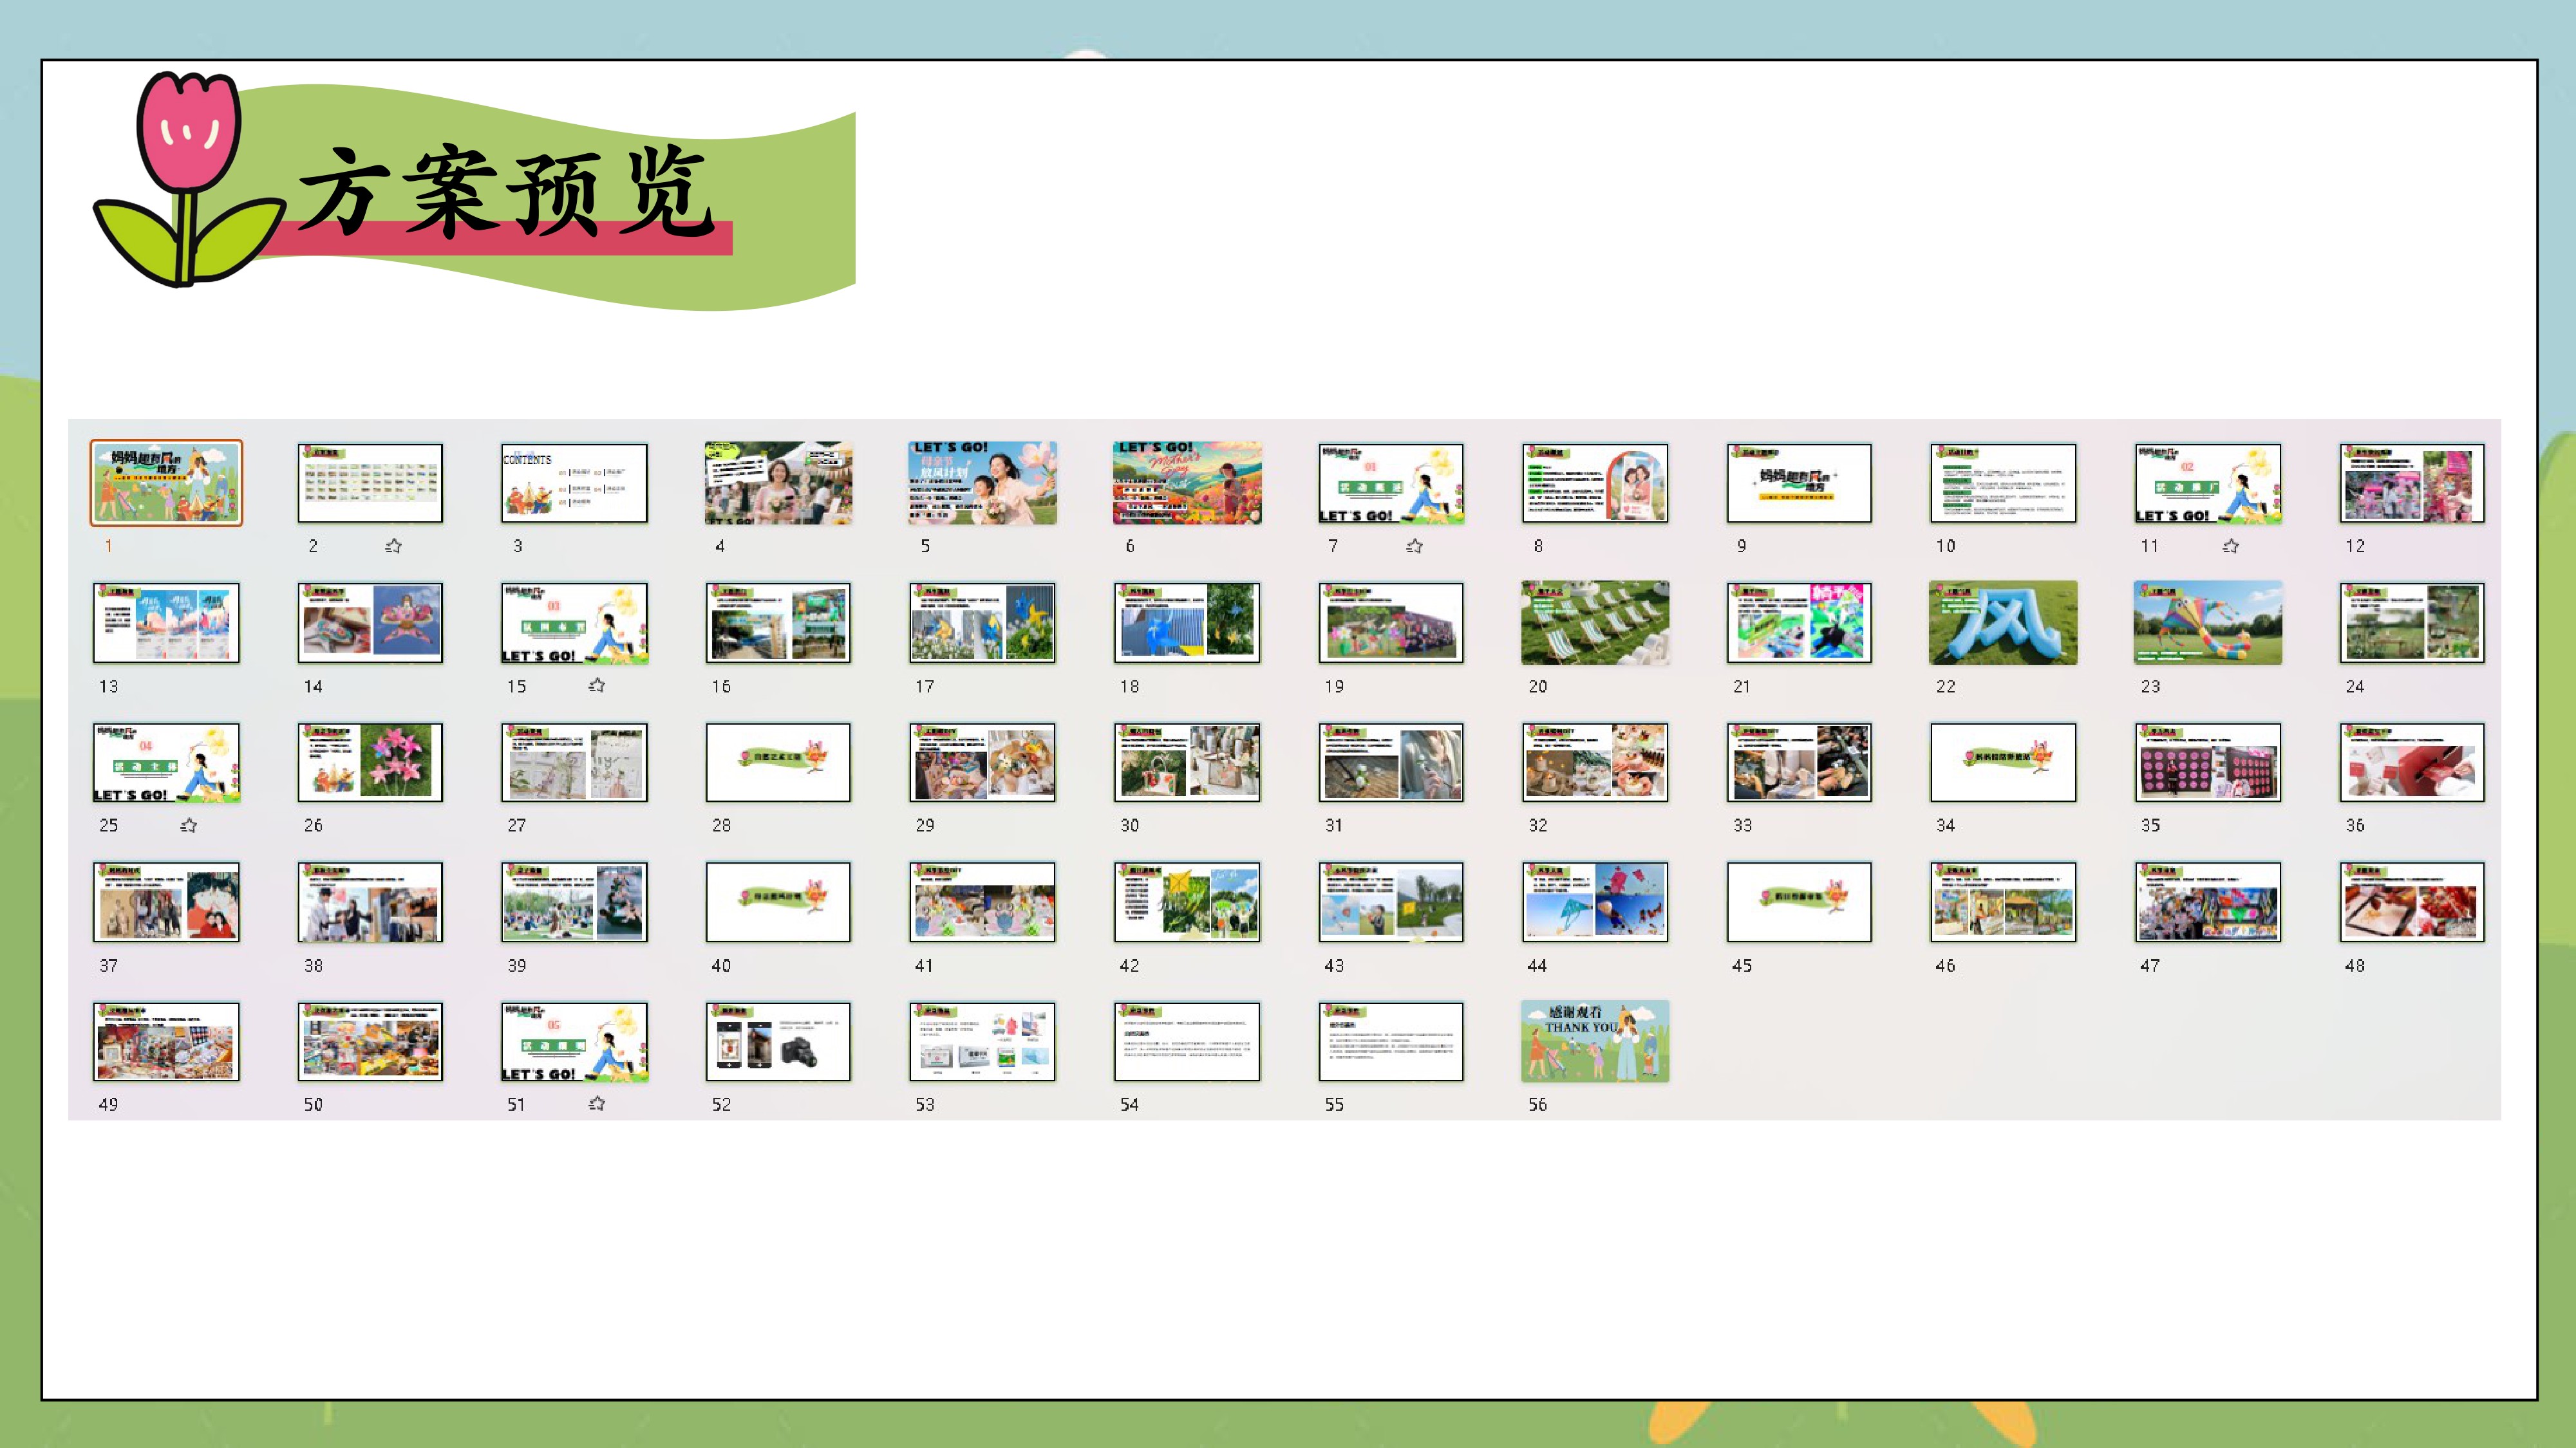Select the slide 1 cover thumbnail
The width and height of the screenshot is (2576, 1448).
click(166, 483)
